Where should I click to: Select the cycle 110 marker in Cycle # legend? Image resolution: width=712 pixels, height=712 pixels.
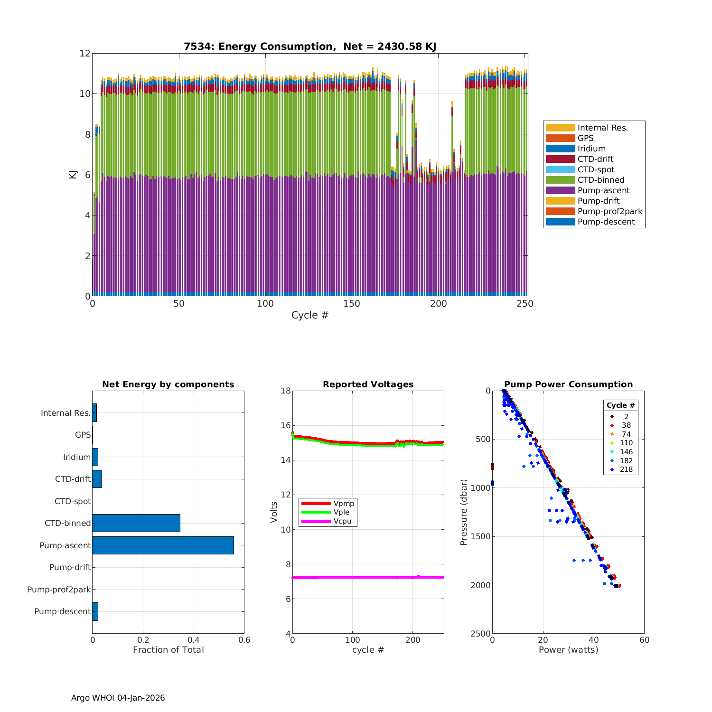pyautogui.click(x=612, y=443)
